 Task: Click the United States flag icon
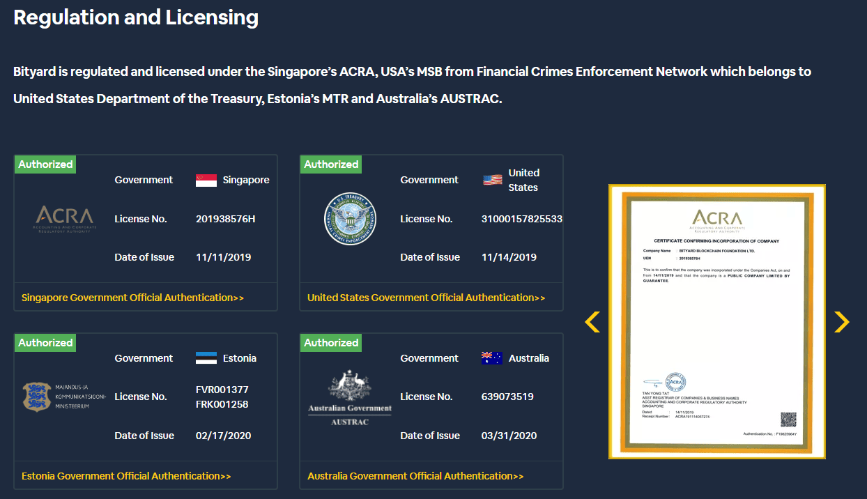493,180
